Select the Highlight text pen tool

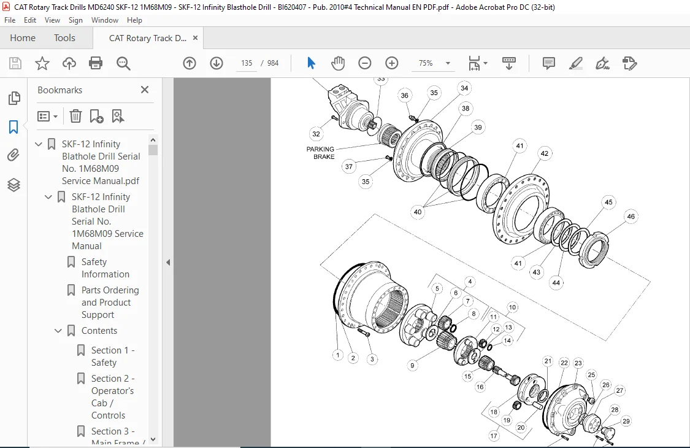[575, 63]
